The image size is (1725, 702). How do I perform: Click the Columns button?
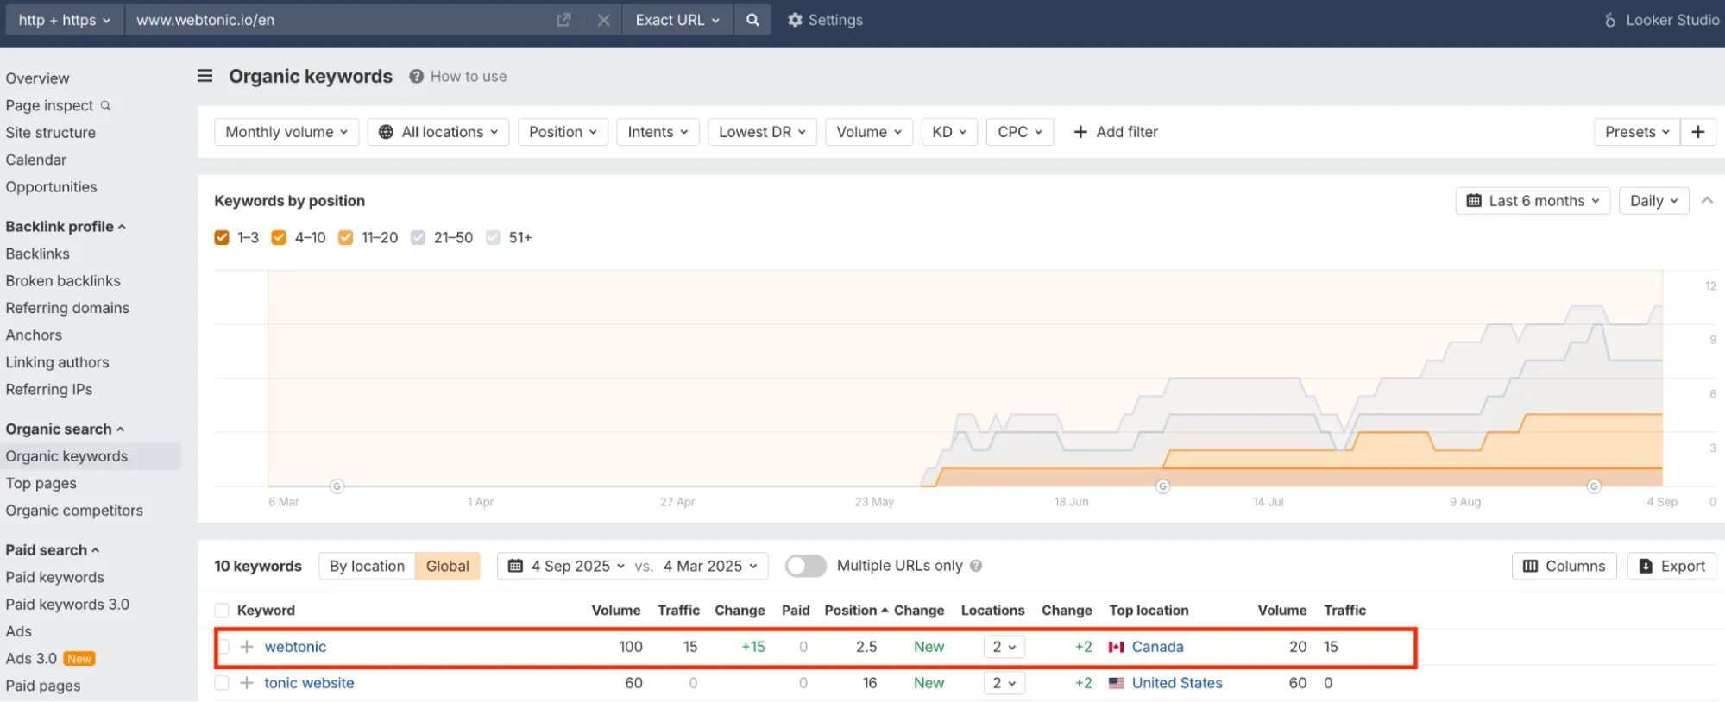pos(1564,566)
